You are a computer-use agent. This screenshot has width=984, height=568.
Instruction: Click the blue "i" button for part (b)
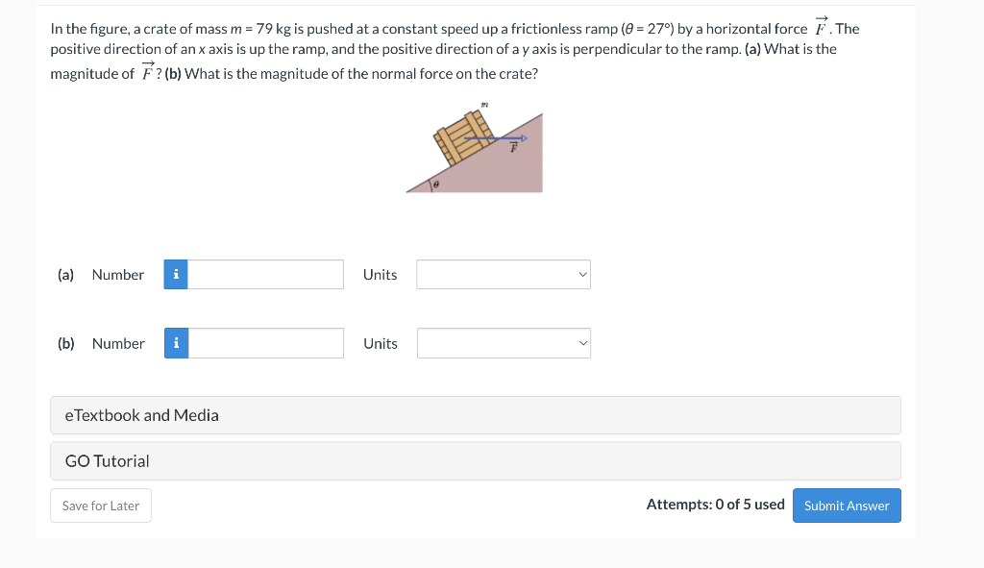pyautogui.click(x=176, y=343)
